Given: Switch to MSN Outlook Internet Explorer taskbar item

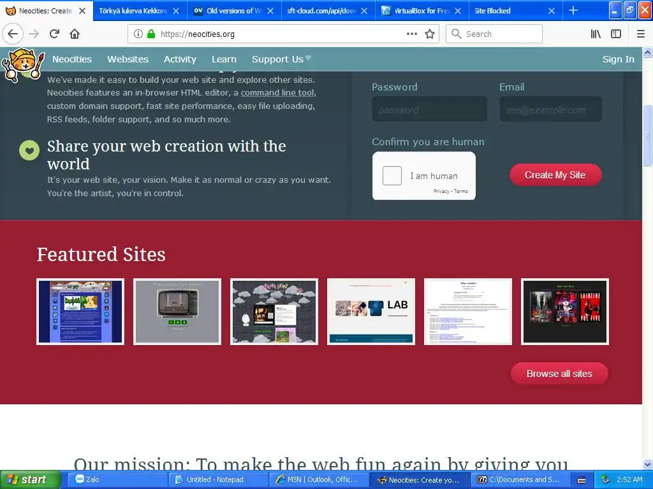Looking at the screenshot, I should (319, 480).
